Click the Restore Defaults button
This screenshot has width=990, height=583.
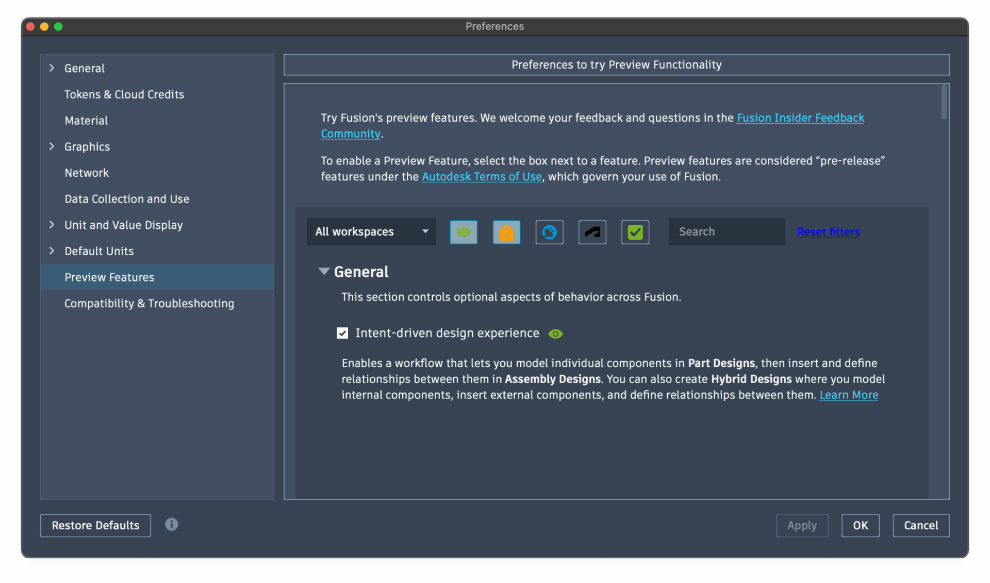click(x=95, y=525)
